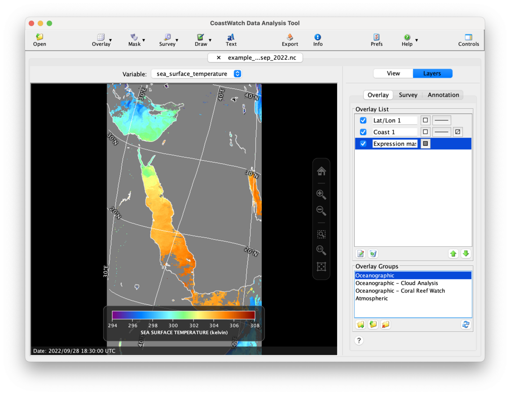This screenshot has height=395, width=510.
Task: Click the Export toolbar icon
Action: click(x=290, y=38)
